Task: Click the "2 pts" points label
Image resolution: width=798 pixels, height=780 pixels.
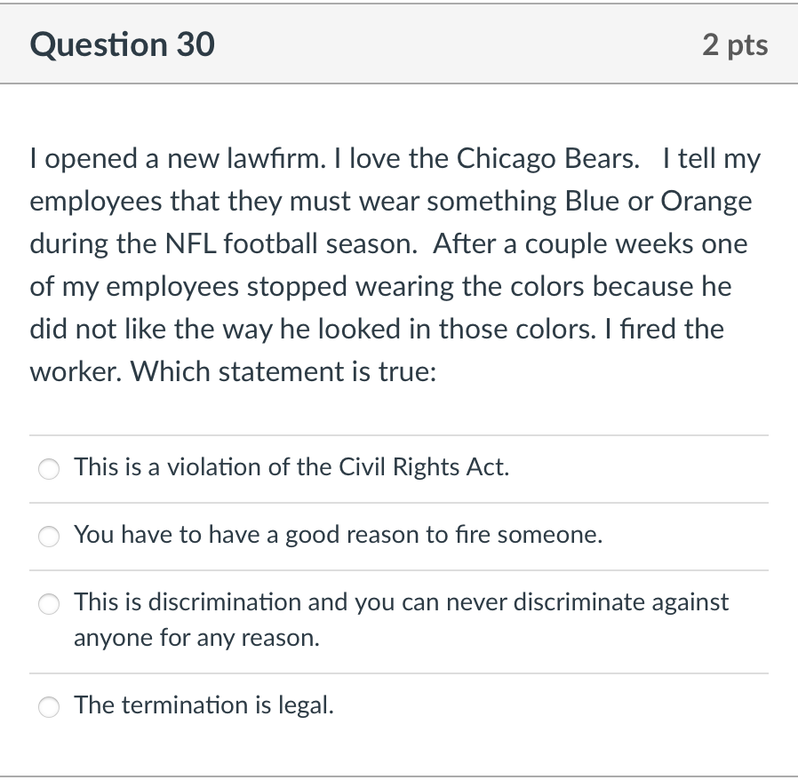Action: (735, 44)
